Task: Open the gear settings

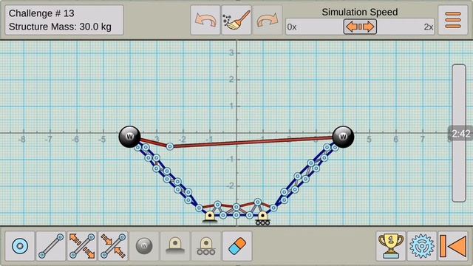Action: tap(422, 246)
